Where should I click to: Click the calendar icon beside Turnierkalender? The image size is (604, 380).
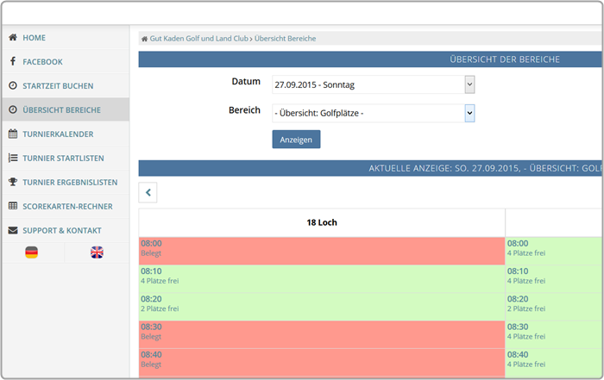pos(13,134)
